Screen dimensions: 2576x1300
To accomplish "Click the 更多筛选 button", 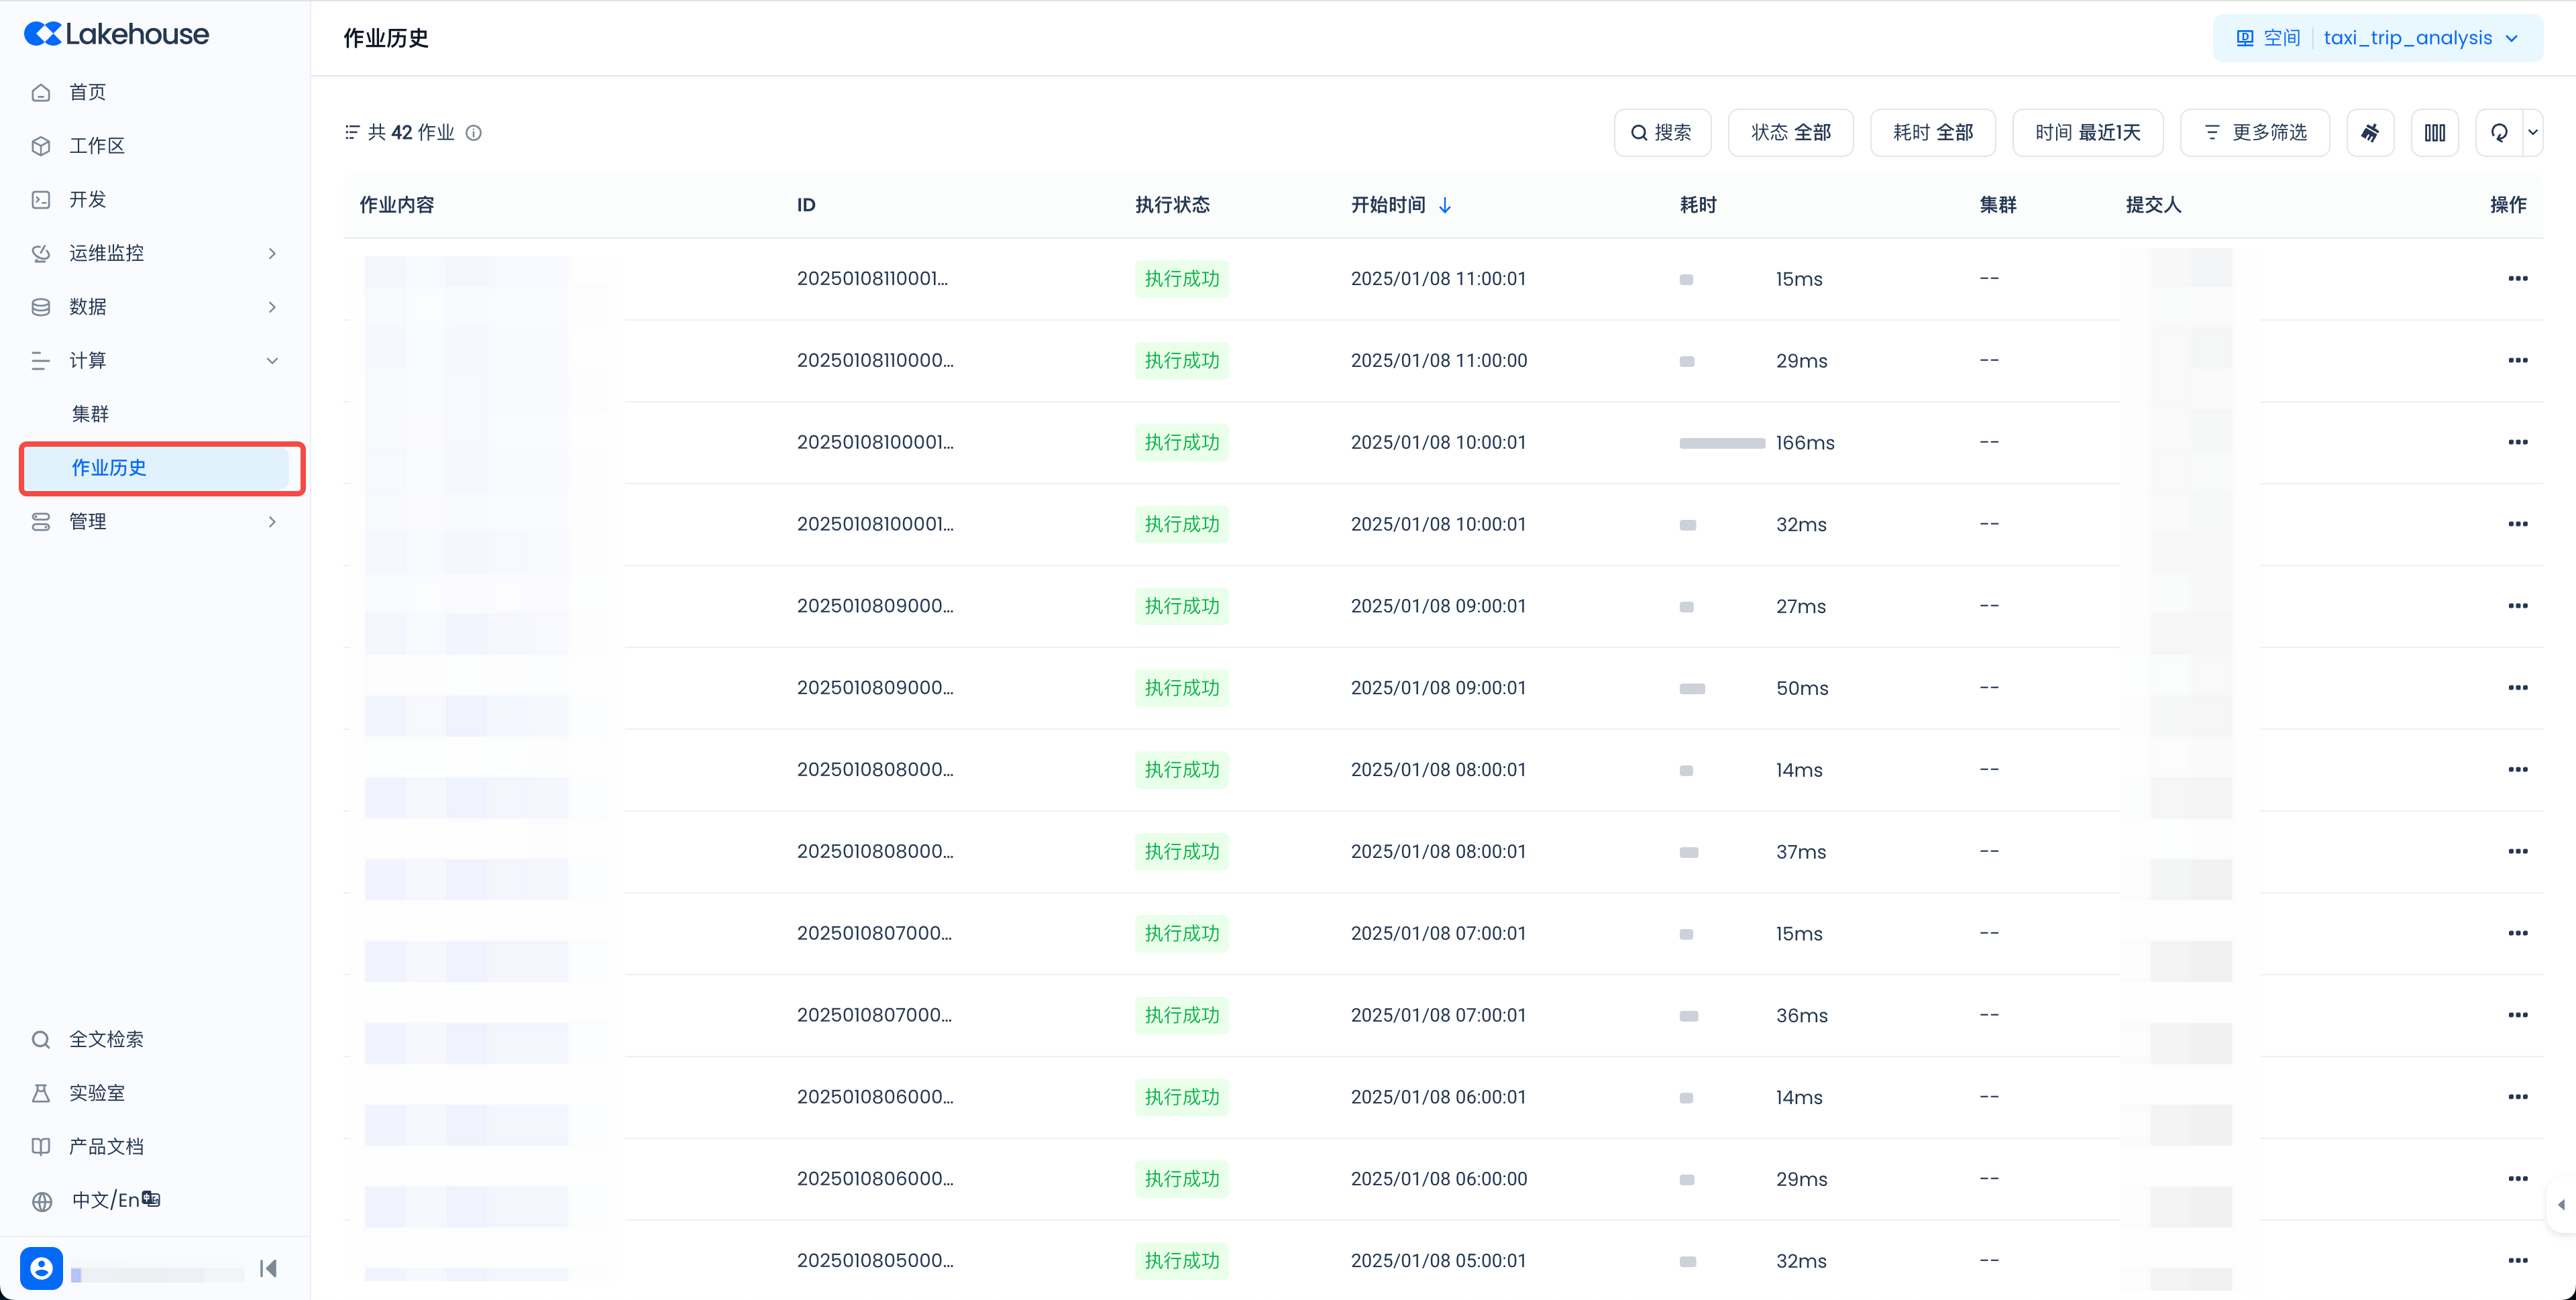I will 2255,133.
